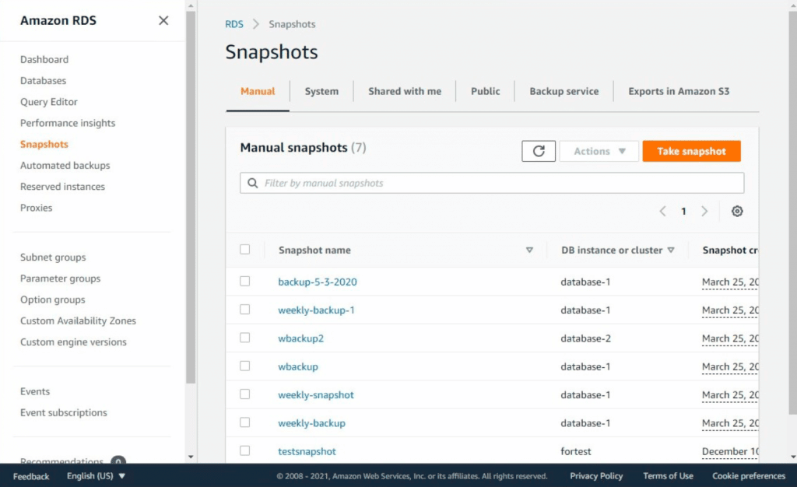Click the next page arrow
797x487 pixels.
(704, 211)
